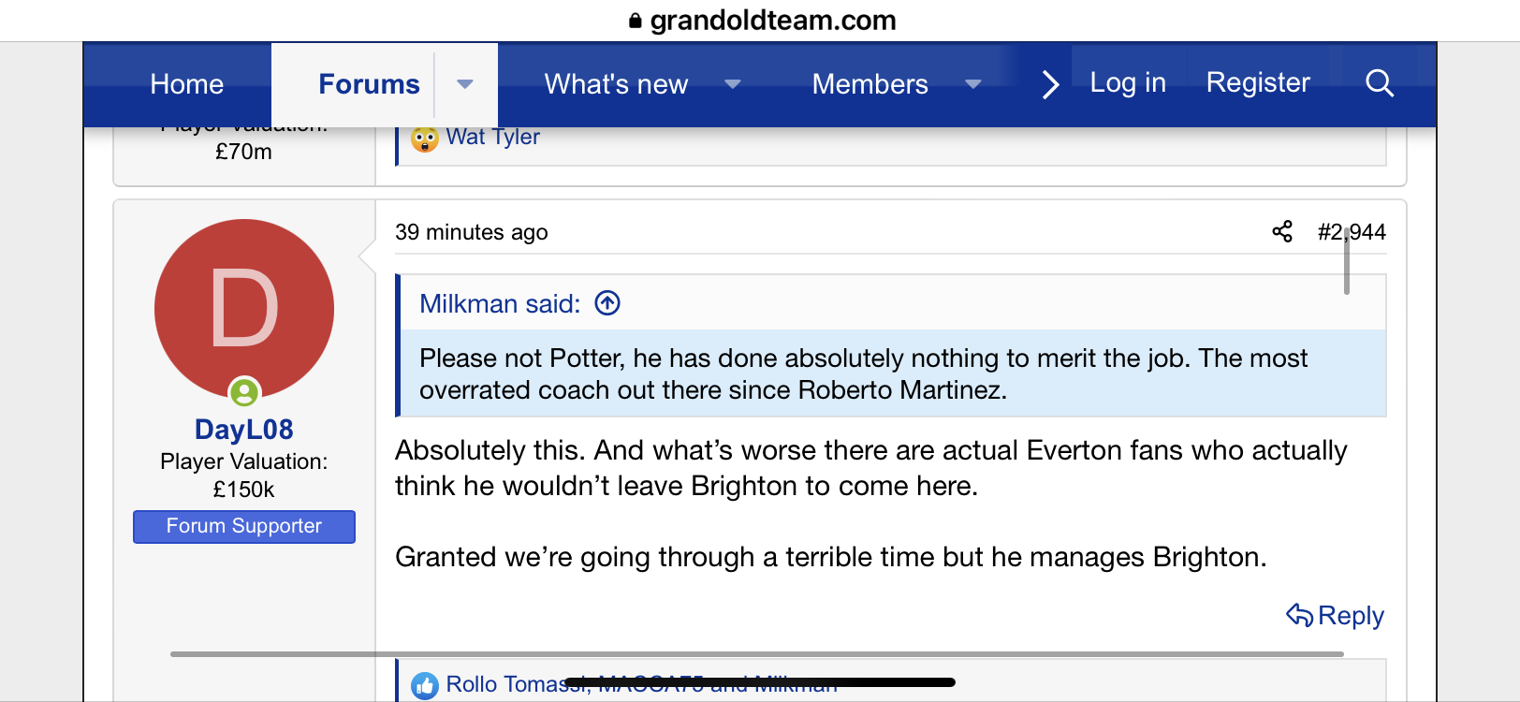The height and width of the screenshot is (702, 1520).
Task: Open the Register link
Action: tap(1258, 82)
